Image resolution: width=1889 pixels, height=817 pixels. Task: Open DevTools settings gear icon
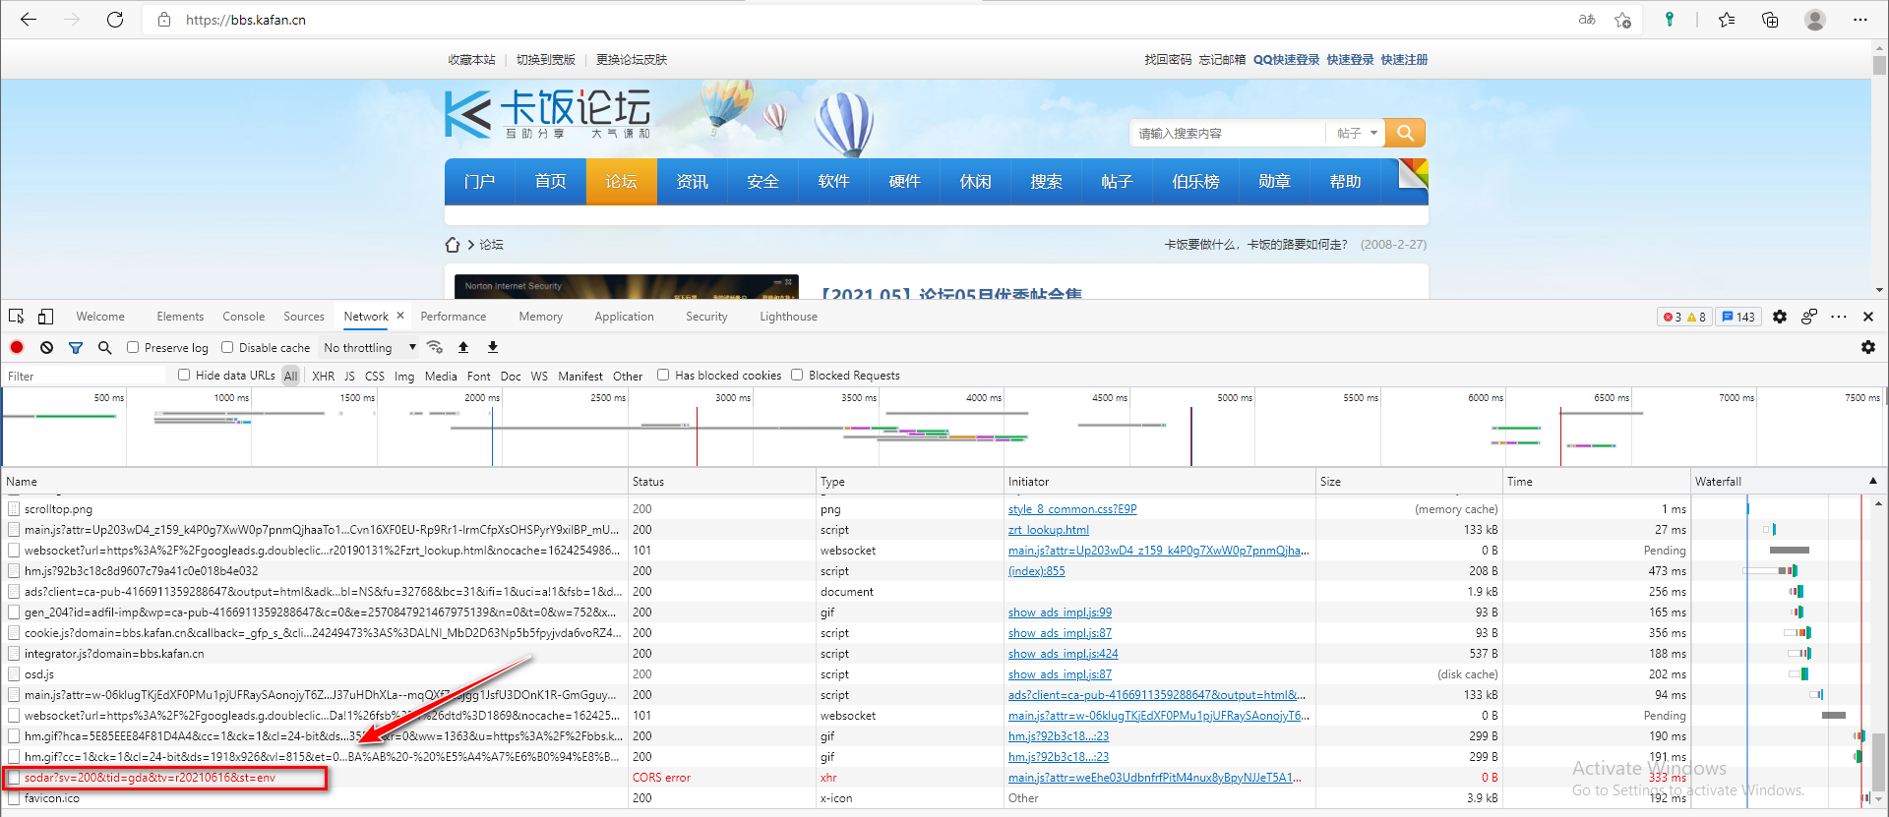pyautogui.click(x=1780, y=317)
